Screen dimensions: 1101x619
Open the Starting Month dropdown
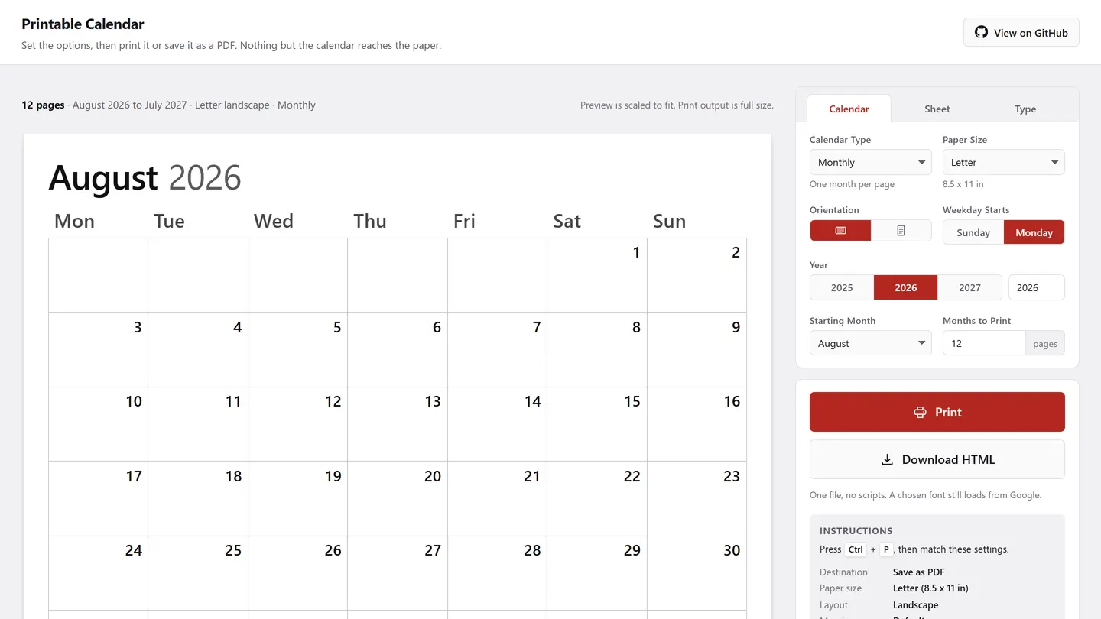tap(871, 343)
